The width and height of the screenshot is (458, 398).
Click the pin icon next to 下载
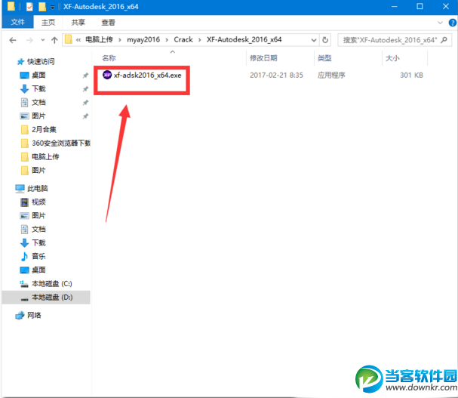tap(85, 89)
